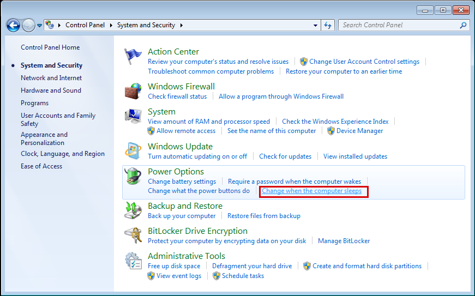The height and width of the screenshot is (296, 475).
Task: Click the Action Center flag icon
Action: [133, 57]
